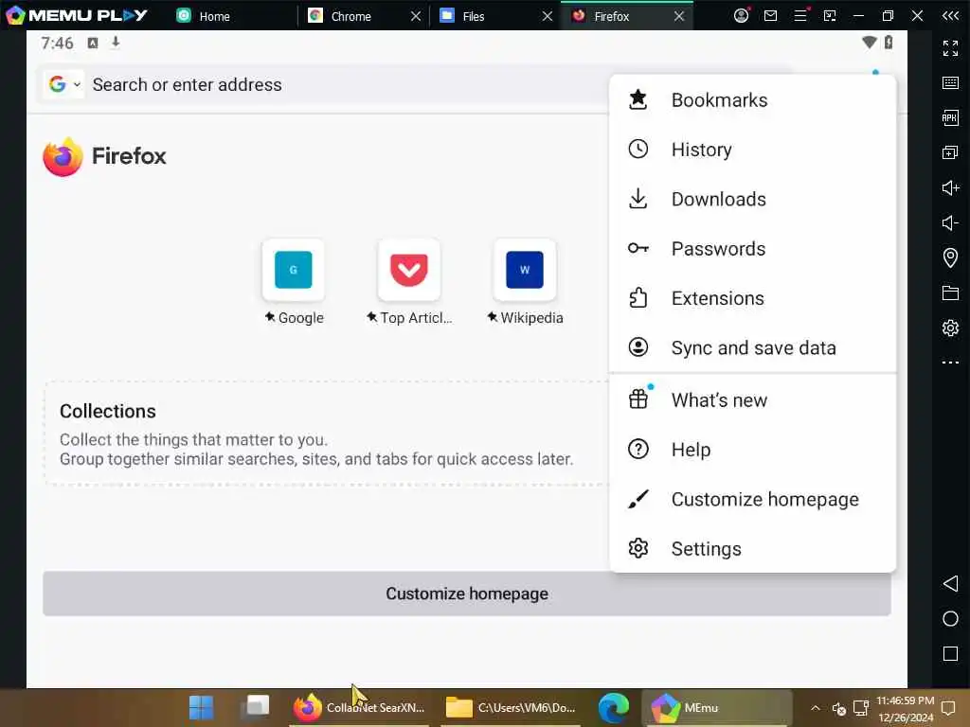Tap the Android home circle button
This screenshot has width=970, height=727.
coord(950,619)
